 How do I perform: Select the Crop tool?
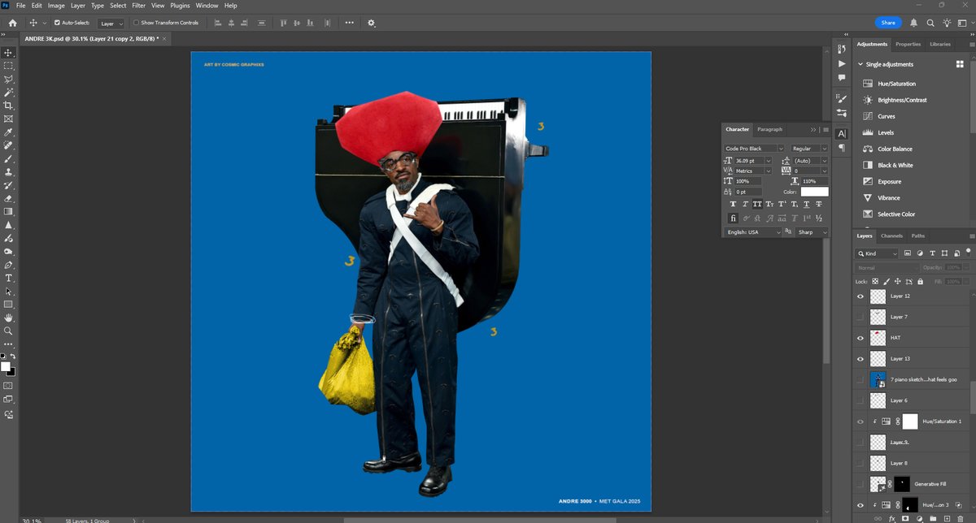pyautogui.click(x=9, y=106)
